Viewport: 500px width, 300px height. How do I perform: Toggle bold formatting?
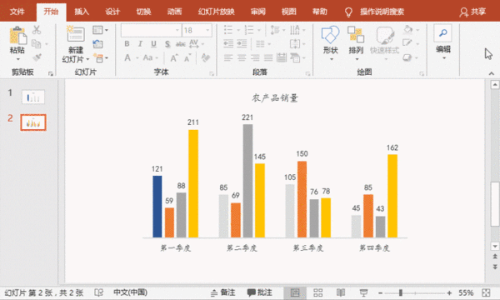pos(127,43)
